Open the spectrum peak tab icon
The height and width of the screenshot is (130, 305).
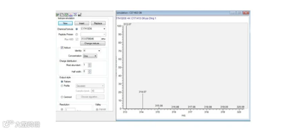pyautogui.click(x=71, y=15)
